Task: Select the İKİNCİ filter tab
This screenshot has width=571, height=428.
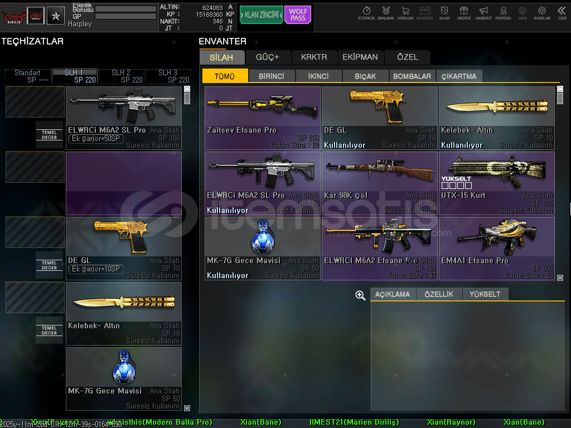Action: tap(318, 76)
